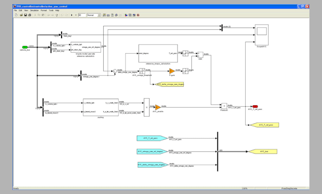
Task: Select the saturation block after T_ref output
Action: click(x=186, y=53)
